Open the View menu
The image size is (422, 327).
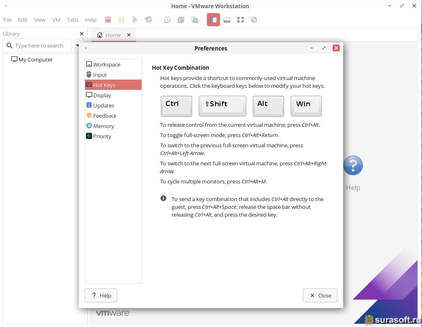pyautogui.click(x=39, y=20)
